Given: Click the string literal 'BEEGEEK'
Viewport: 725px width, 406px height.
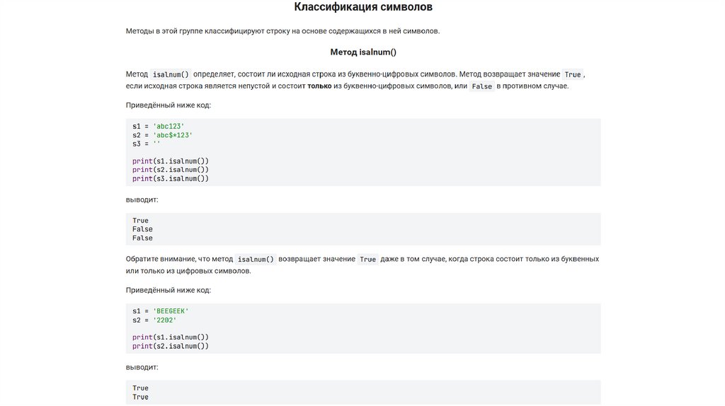Looking at the screenshot, I should click(171, 311).
